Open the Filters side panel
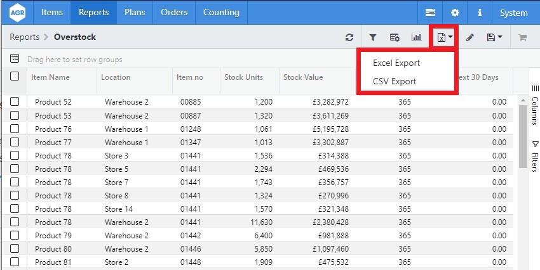The image size is (540, 270). tap(535, 157)
